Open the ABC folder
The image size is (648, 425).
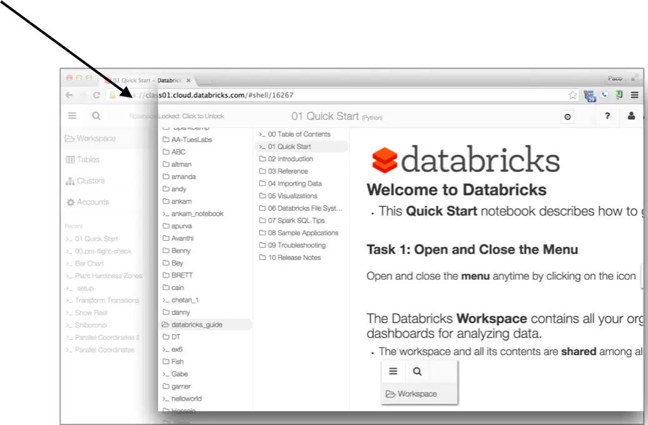(x=174, y=152)
